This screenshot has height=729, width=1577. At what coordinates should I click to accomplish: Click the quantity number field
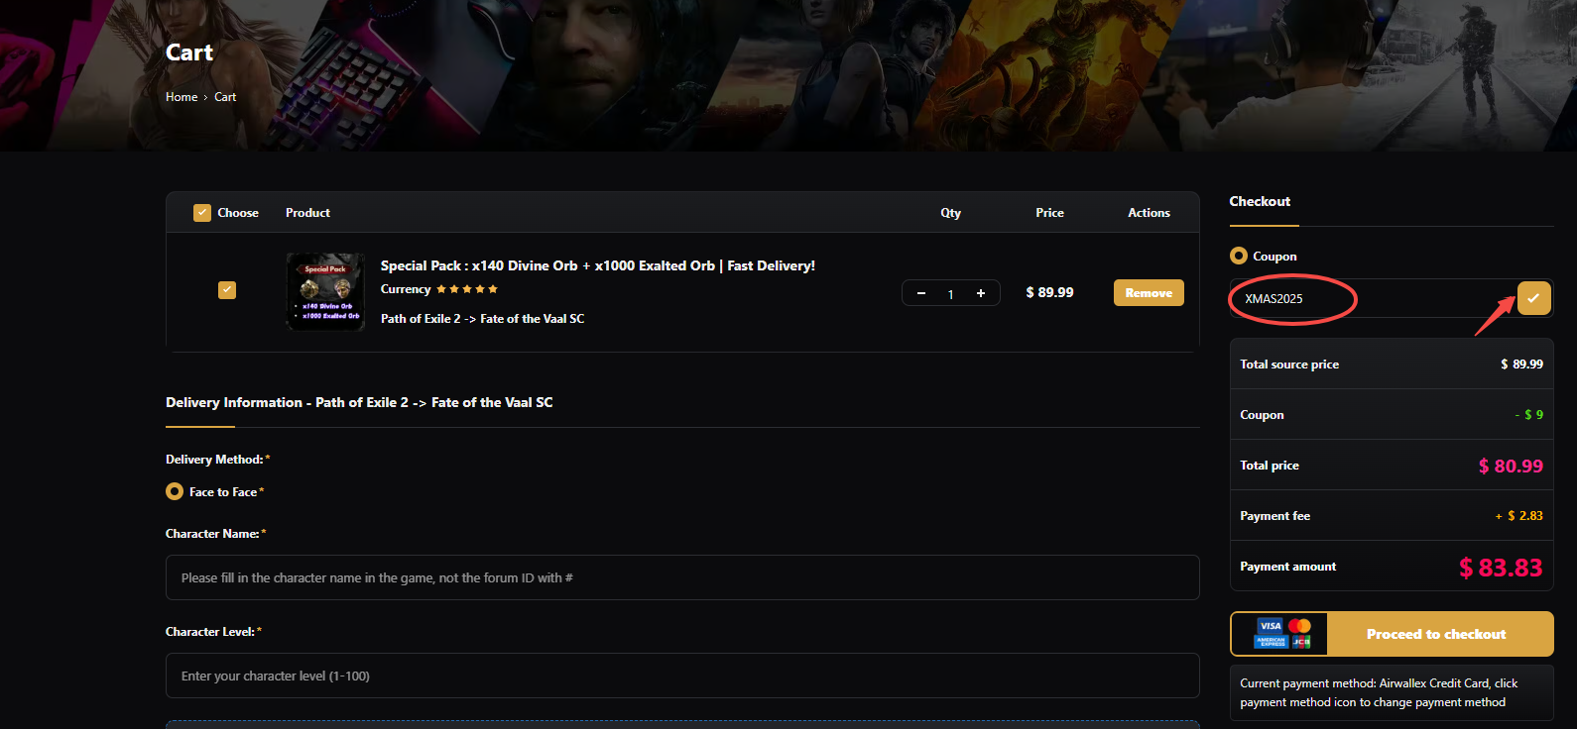[x=950, y=294]
